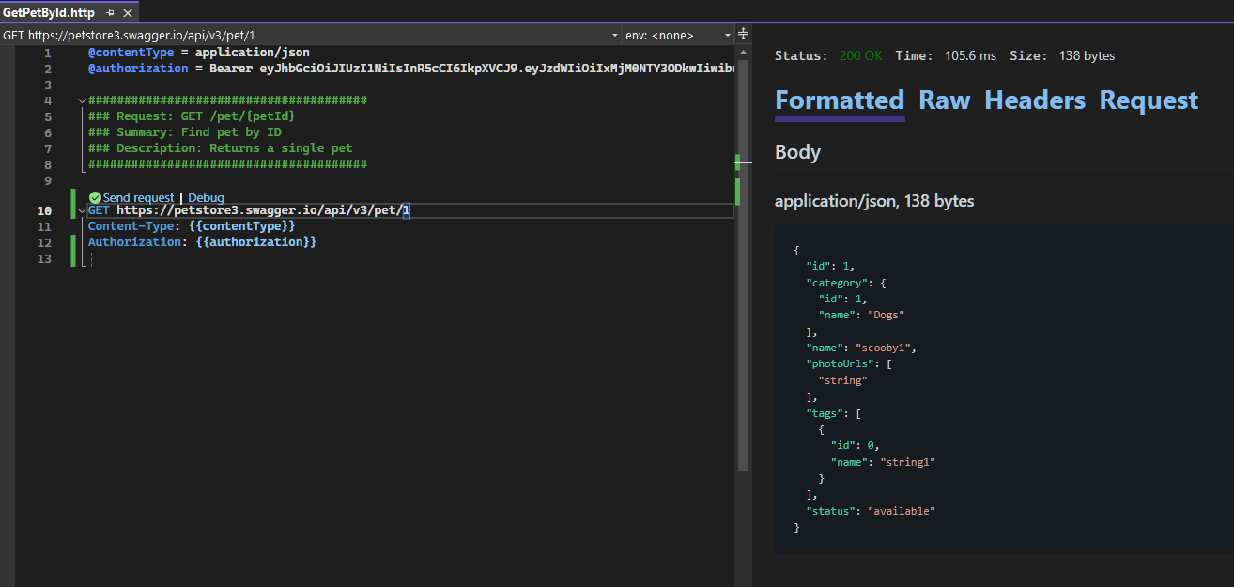Click the Send request link
Viewport: 1234px width, 587px height.
click(138, 197)
